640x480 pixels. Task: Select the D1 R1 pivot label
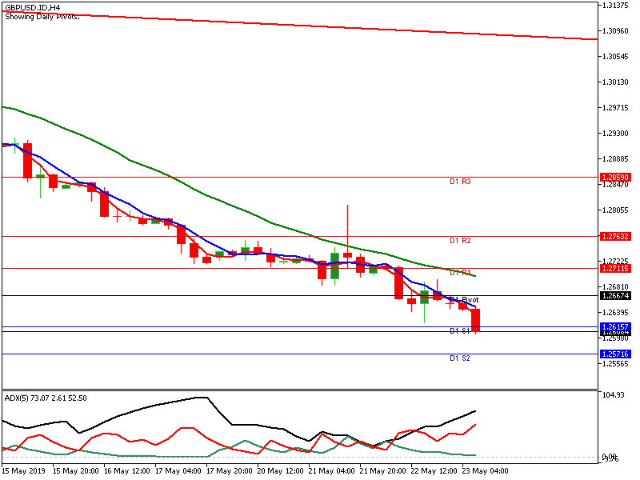pyautogui.click(x=459, y=273)
